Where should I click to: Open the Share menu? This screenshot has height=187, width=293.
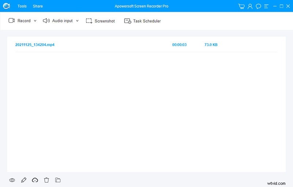click(x=38, y=6)
